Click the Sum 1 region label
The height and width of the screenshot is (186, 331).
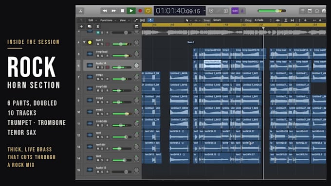191,42
